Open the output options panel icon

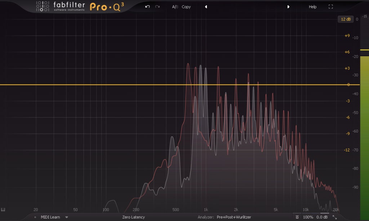(297, 217)
